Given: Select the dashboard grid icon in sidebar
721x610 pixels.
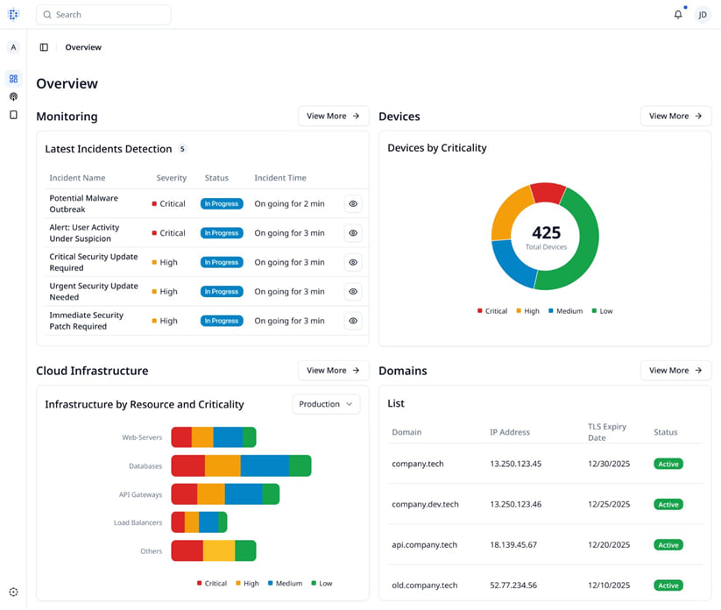Looking at the screenshot, I should (x=13, y=79).
